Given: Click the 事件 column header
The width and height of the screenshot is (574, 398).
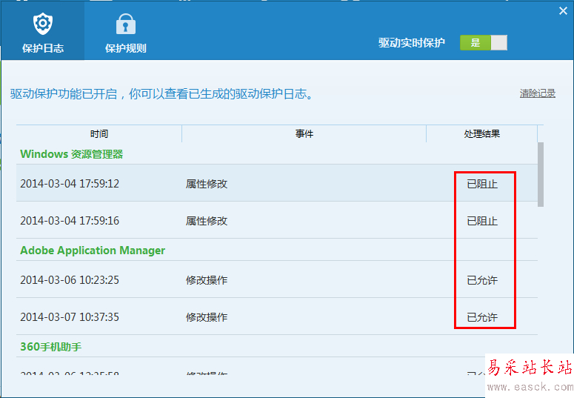Looking at the screenshot, I should [x=304, y=133].
